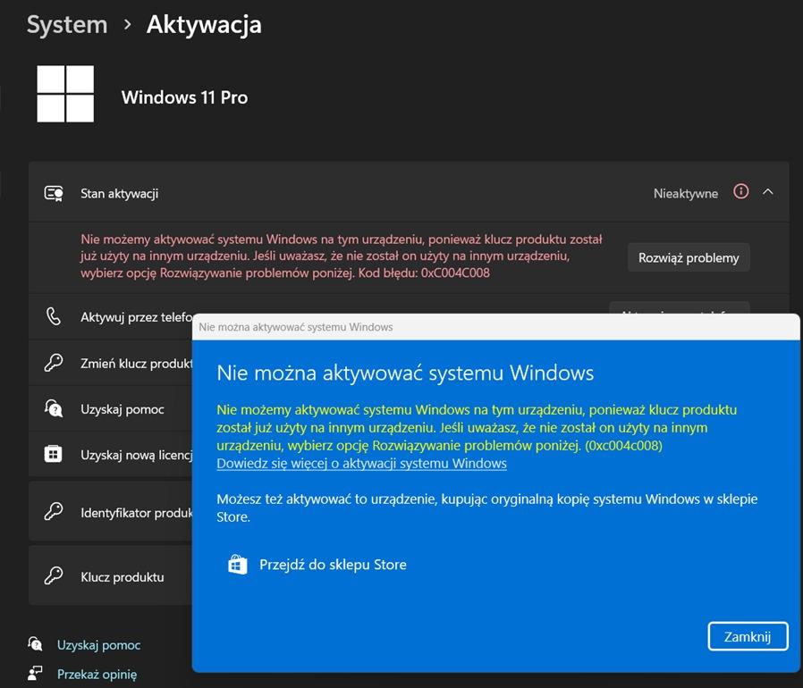Open the Uzyskaj pomoc settings row
803x688 pixels.
111,409
